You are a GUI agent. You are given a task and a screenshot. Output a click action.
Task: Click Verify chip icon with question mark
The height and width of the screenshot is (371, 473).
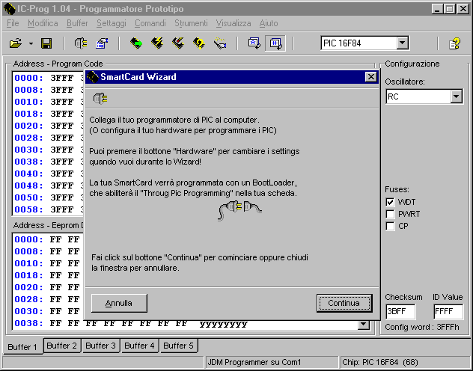[199, 43]
